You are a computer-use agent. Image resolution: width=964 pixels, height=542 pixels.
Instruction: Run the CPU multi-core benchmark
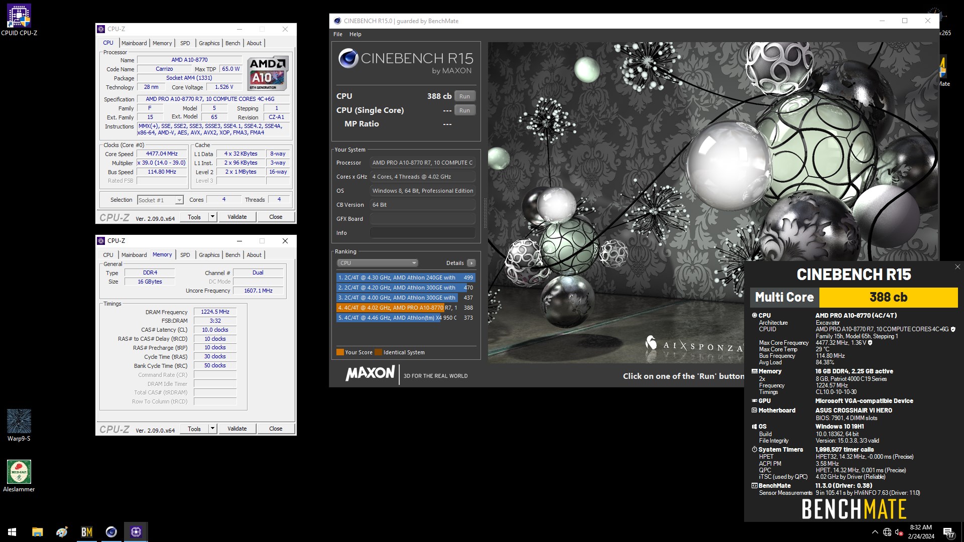(465, 96)
